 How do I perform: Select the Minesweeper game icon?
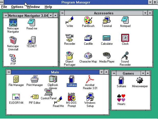pos(140,81)
